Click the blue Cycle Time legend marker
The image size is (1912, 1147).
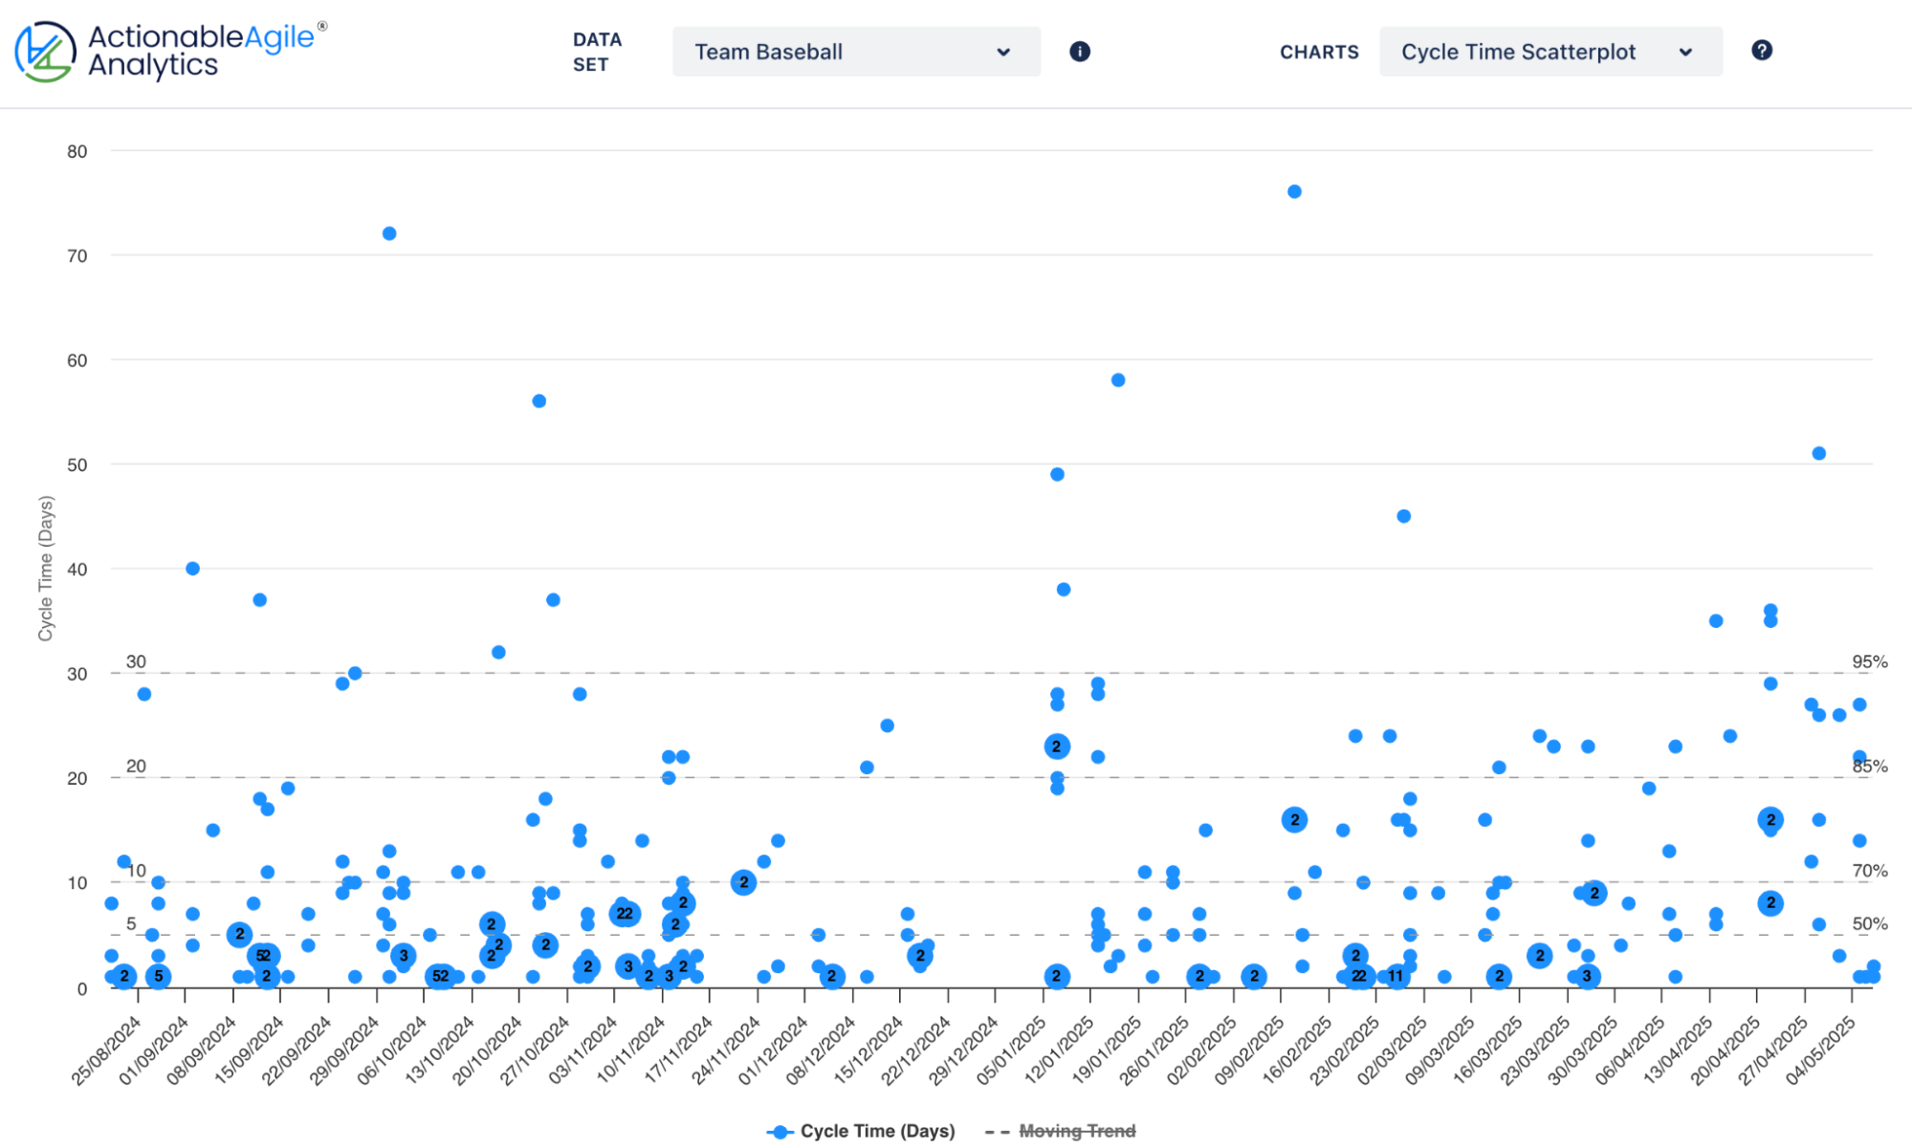[780, 1132]
